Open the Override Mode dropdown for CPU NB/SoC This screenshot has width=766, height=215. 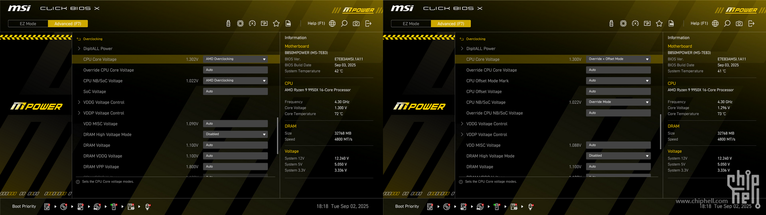(618, 102)
